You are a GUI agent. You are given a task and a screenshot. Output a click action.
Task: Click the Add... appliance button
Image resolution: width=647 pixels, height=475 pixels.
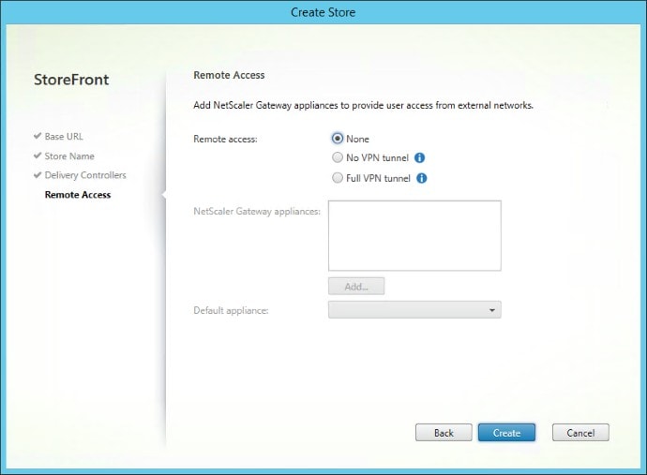[356, 287]
